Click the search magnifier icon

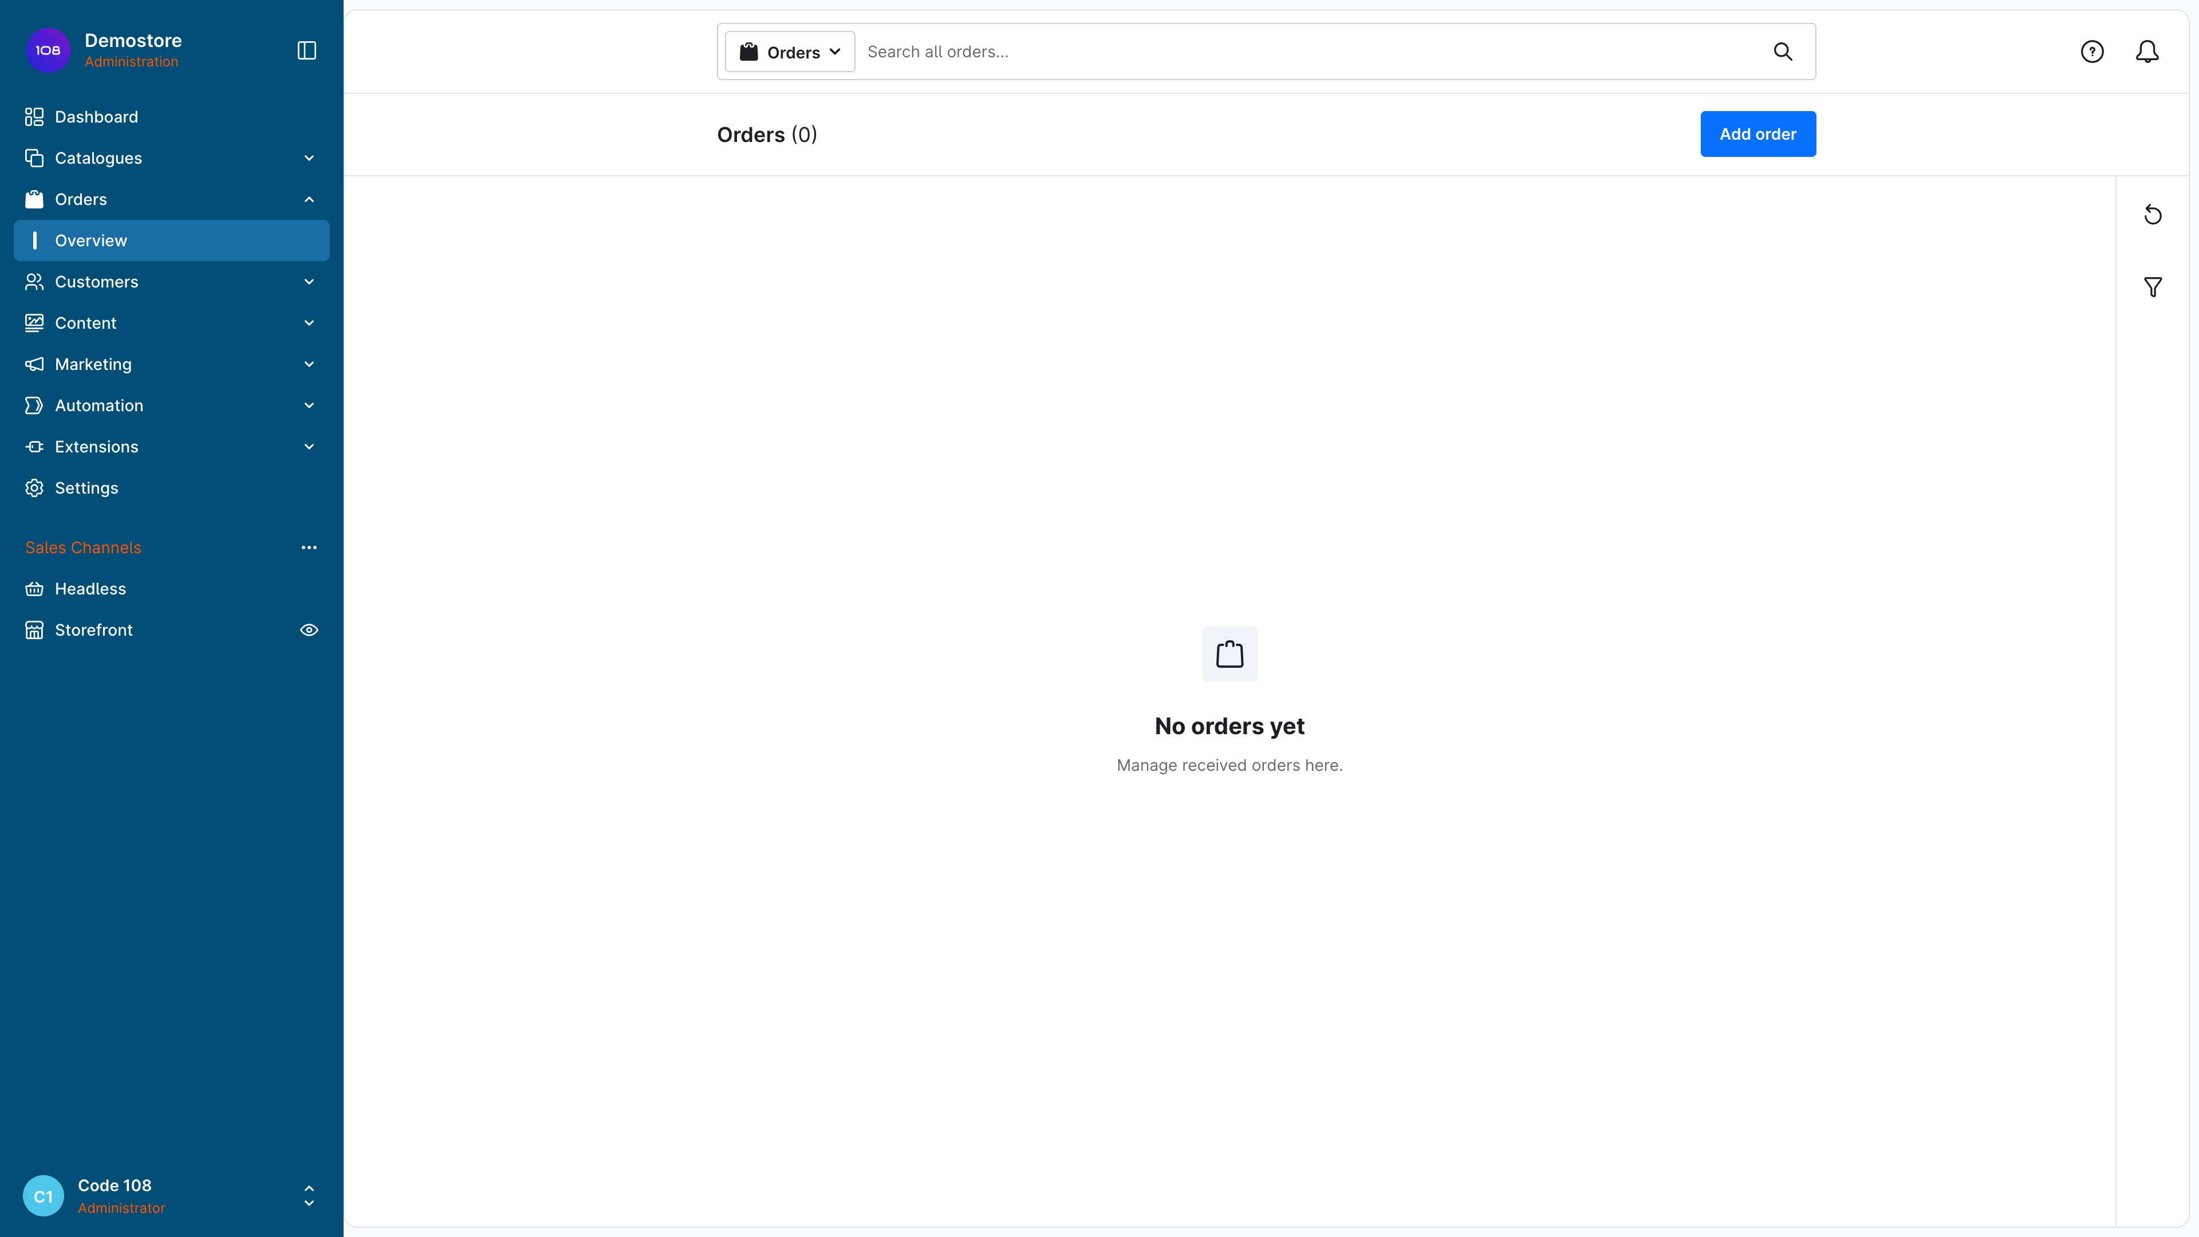(x=1783, y=51)
